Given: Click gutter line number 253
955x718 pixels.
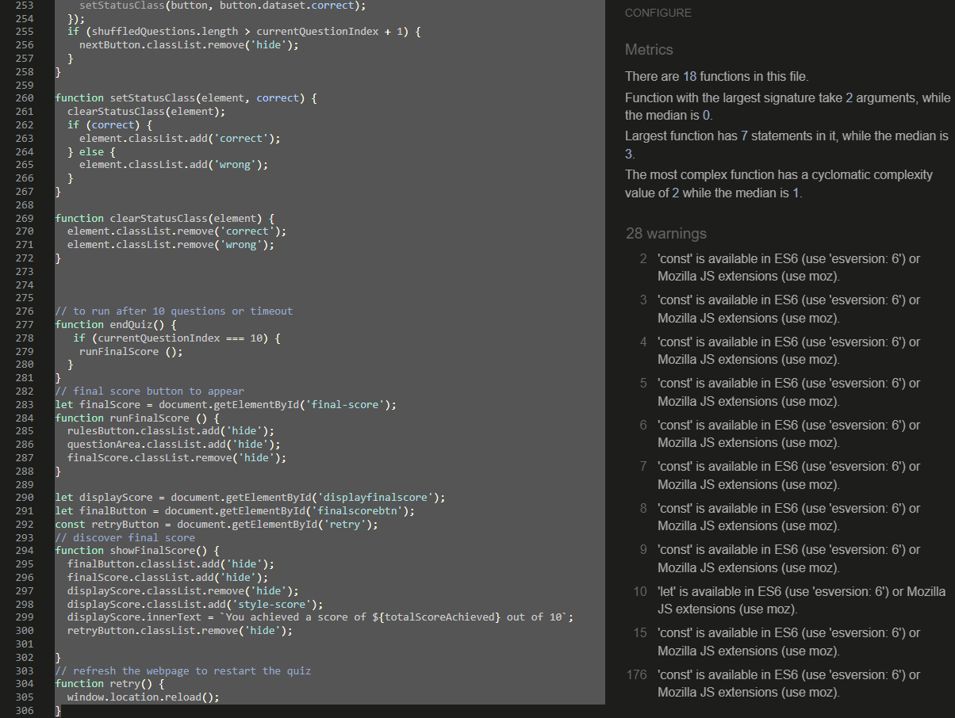Looking at the screenshot, I should [x=24, y=4].
